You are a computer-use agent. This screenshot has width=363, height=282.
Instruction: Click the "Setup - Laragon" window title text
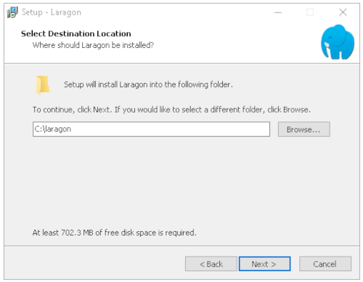click(52, 12)
